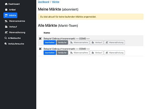Viewport: 145px width, 109px height.
Task: Open the Dashboard home icon in sidebar
Action: pos(6,4)
